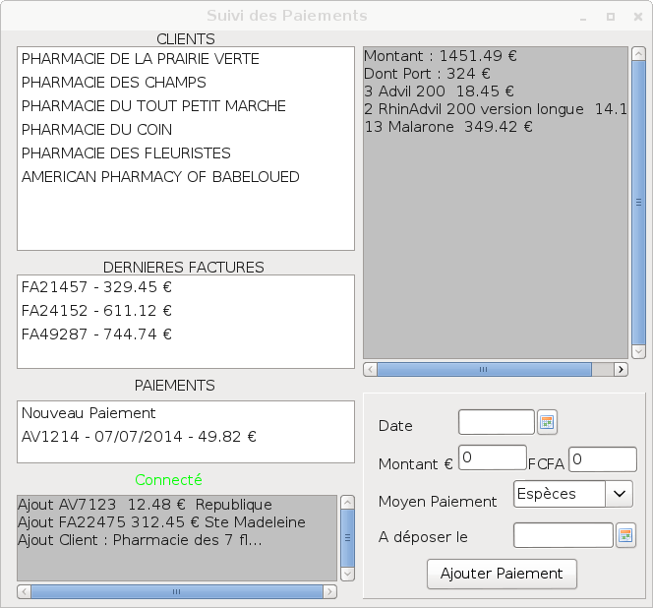The height and width of the screenshot is (608, 653).
Task: Close the Suivi des Paiements window
Action: pyautogui.click(x=638, y=17)
